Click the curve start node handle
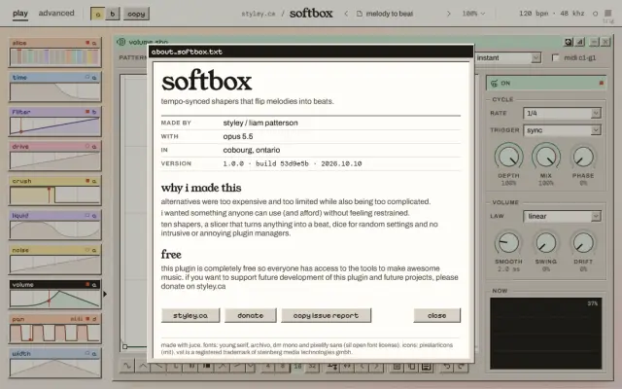This screenshot has height=389, width=622. [125, 346]
